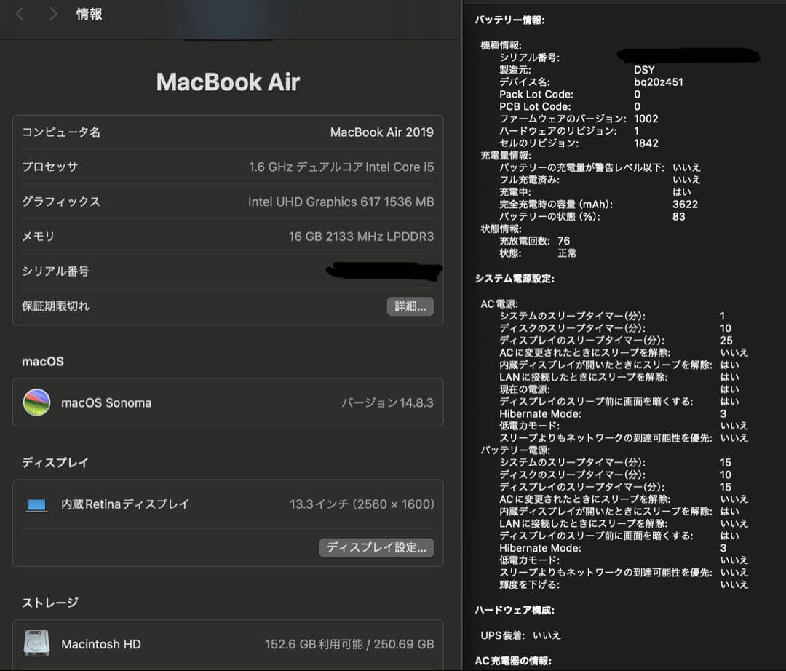Screen dimensions: 786x671
Task: Click the back navigation arrow
Action: pos(20,12)
